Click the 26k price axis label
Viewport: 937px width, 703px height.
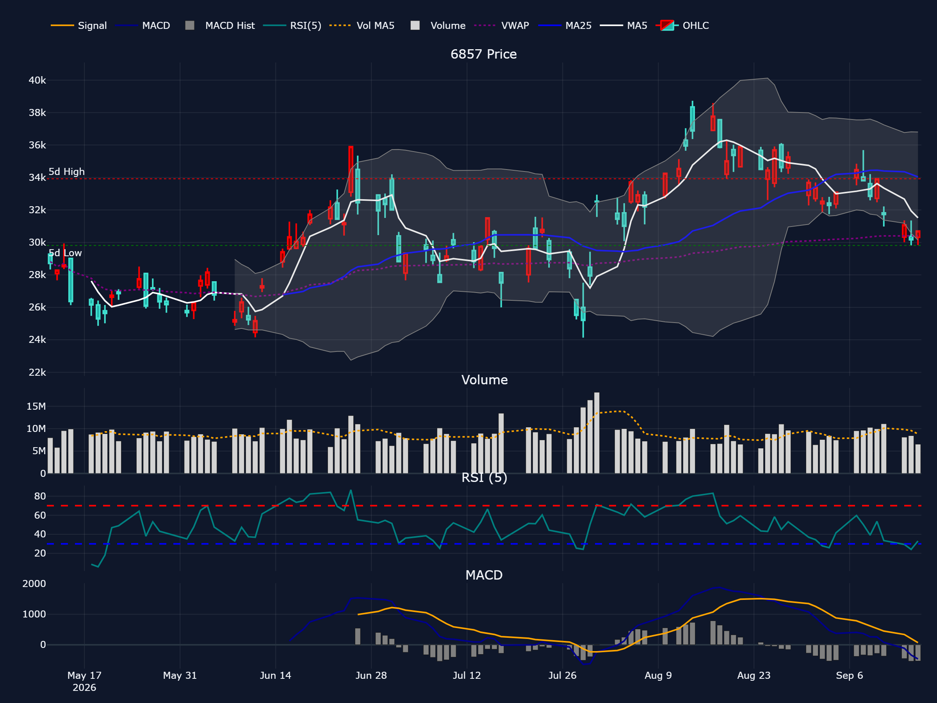pos(37,307)
